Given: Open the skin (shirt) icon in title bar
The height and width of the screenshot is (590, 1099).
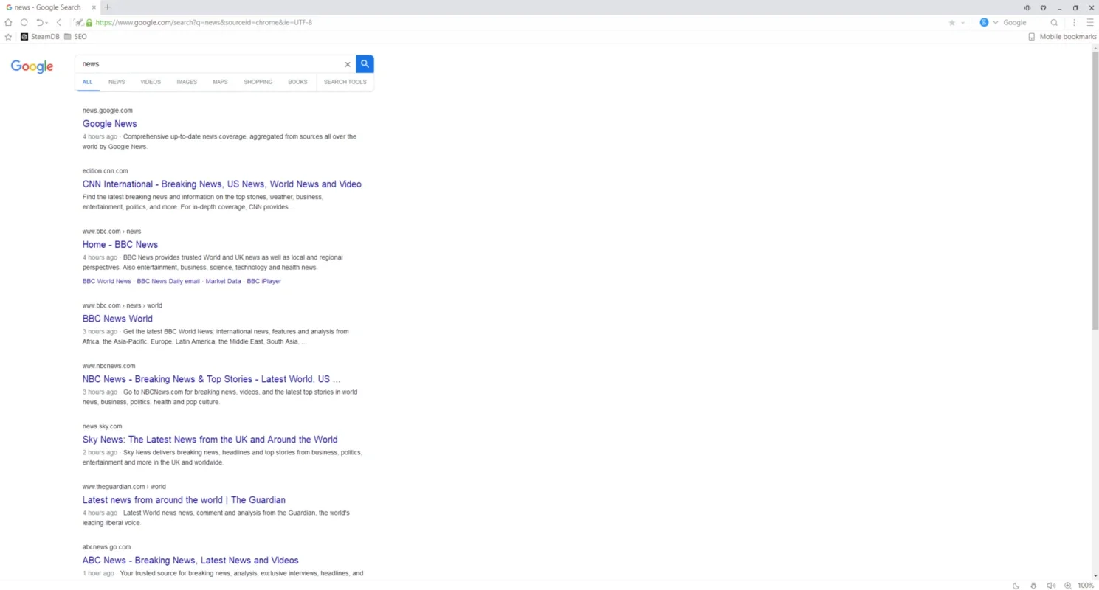Looking at the screenshot, I should point(1043,7).
